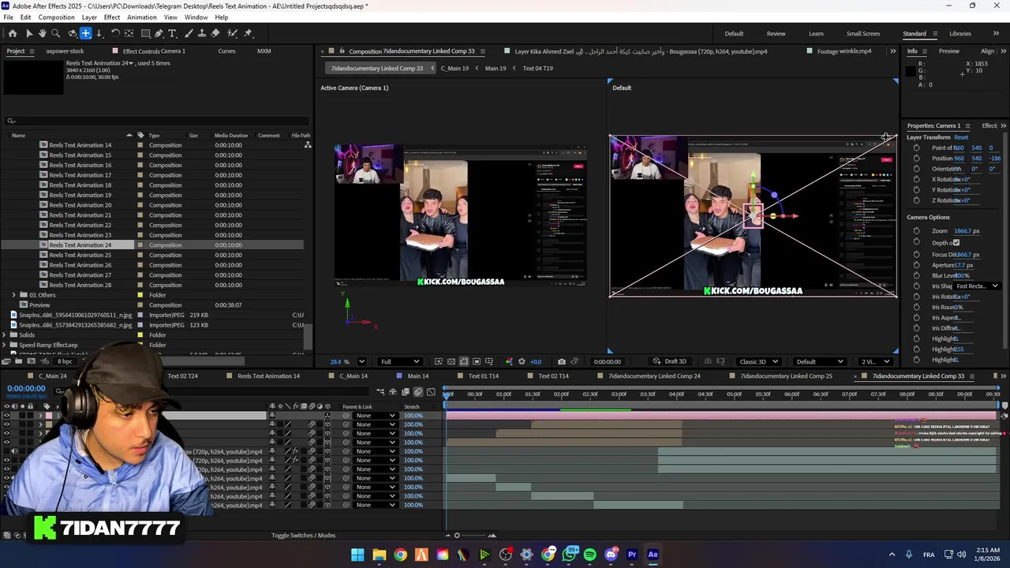The width and height of the screenshot is (1010, 568).
Task: Click the reset exposure icon
Action: [x=522, y=361]
